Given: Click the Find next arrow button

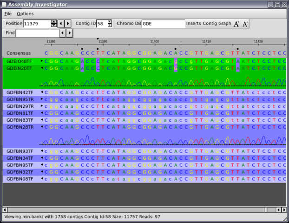Looking at the screenshot, I should point(70,33).
